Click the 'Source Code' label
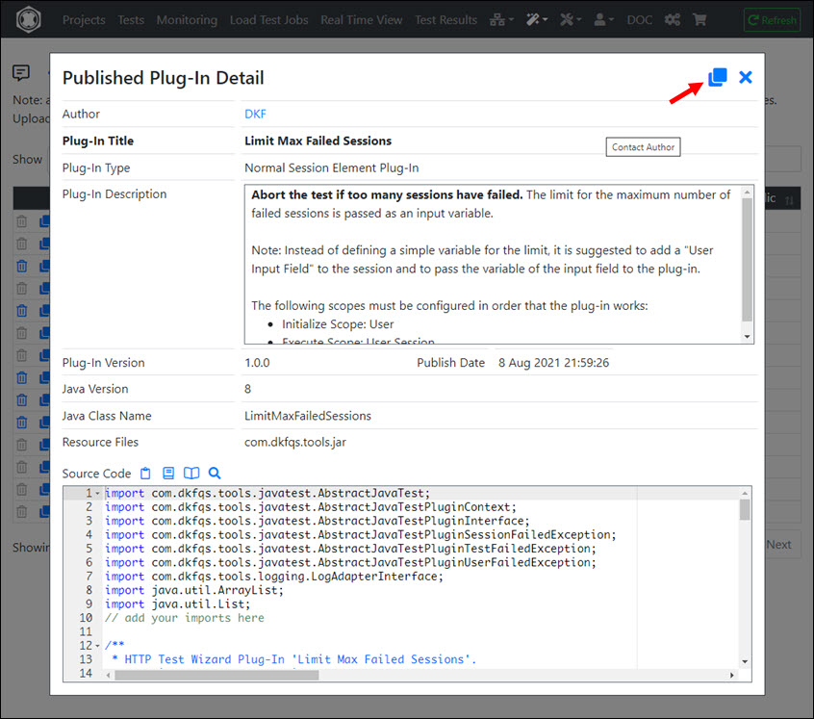This screenshot has height=719, width=814. click(96, 474)
